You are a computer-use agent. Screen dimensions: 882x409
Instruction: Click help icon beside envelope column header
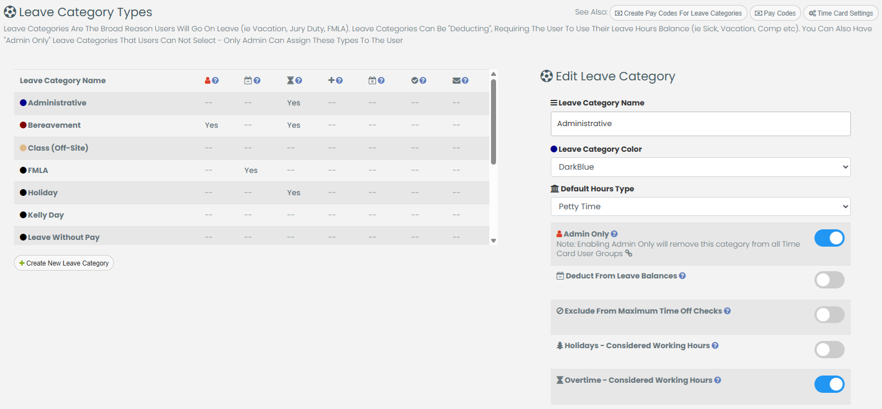click(465, 81)
